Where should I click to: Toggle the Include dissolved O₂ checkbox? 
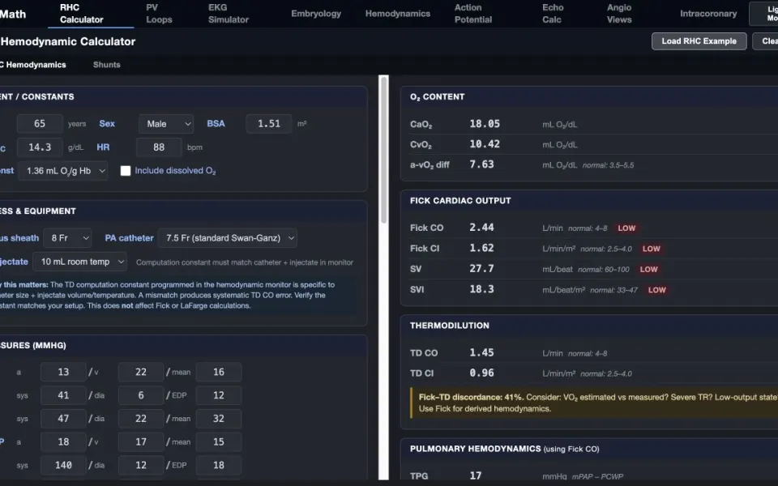click(126, 171)
